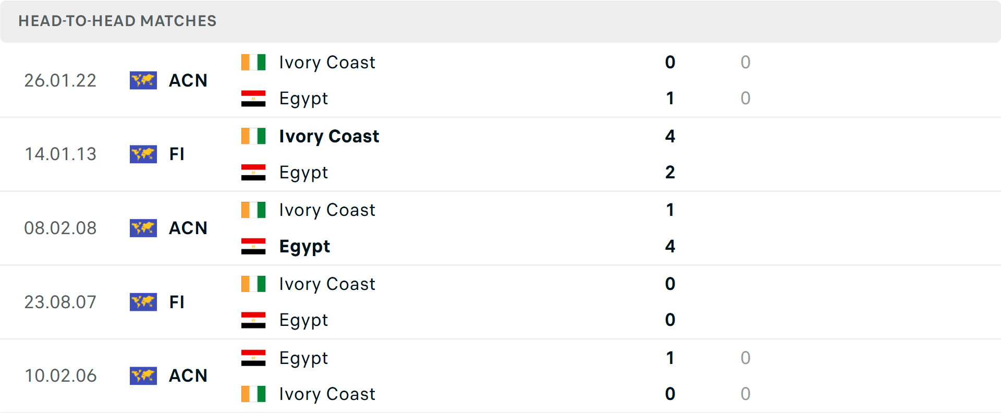Select the competition icon on the 08.02.08 row
The width and height of the screenshot is (1001, 413).
click(x=143, y=228)
